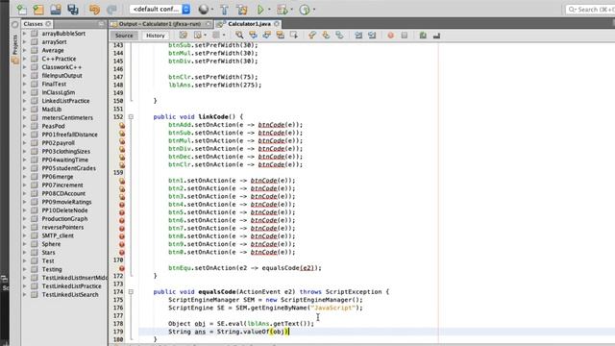615x346 pixels.
Task: Open the default config combo box
Action: [160, 9]
